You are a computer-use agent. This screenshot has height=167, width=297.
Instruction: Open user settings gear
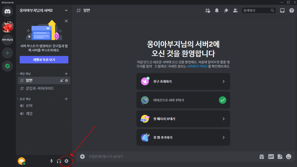pos(66,161)
